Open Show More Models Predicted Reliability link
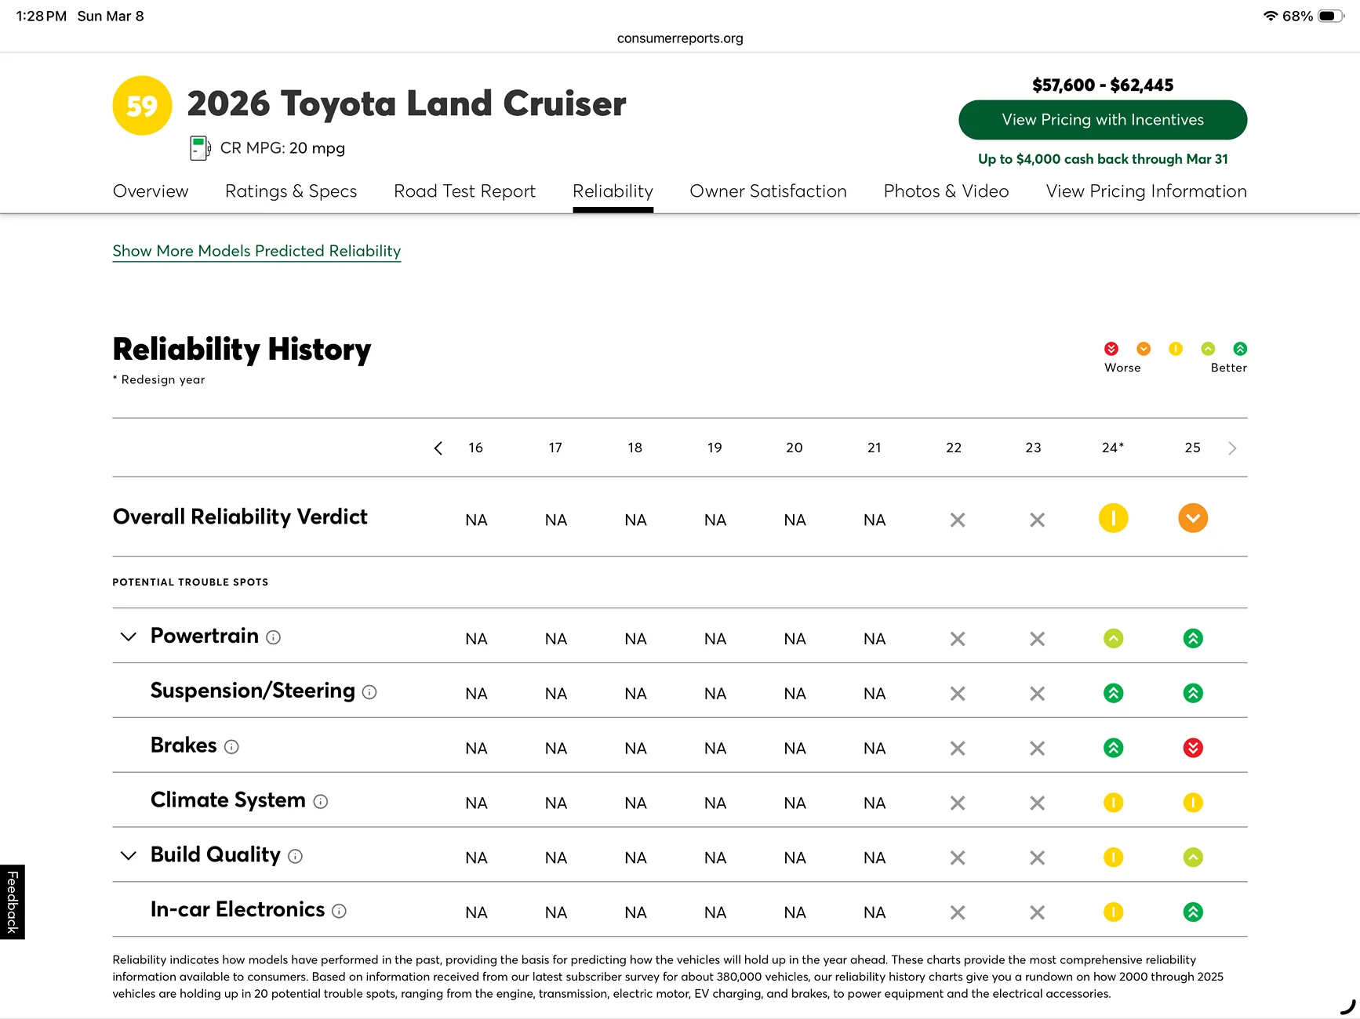The height and width of the screenshot is (1019, 1360). click(x=256, y=251)
